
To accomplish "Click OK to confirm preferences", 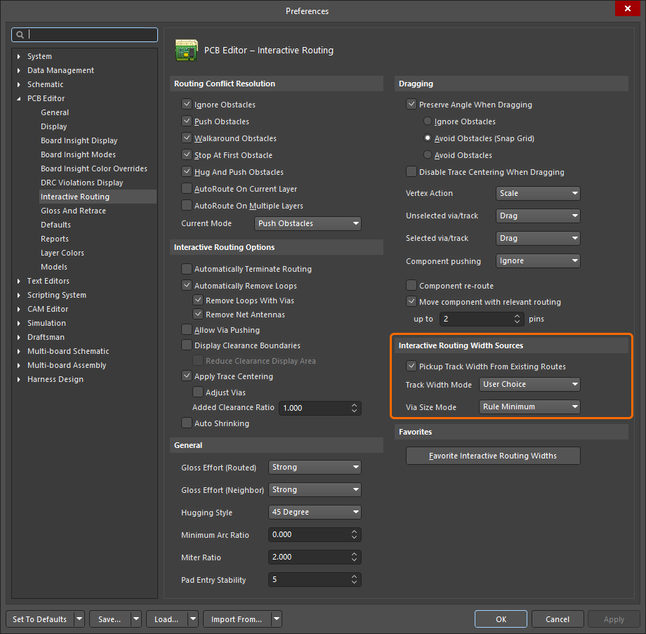I will click(x=501, y=619).
